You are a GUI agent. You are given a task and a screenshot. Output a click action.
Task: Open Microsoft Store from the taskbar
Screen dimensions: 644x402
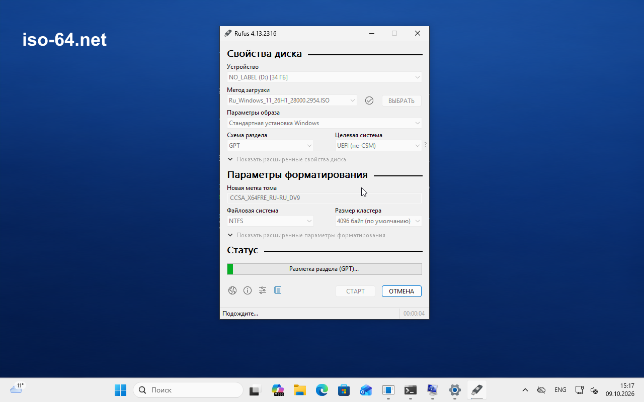[x=344, y=390]
